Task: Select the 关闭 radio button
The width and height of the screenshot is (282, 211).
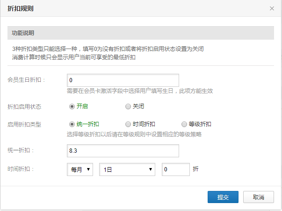Action: 128,106
